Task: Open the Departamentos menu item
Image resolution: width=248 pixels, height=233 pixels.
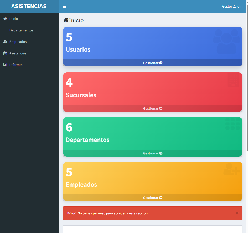Action: (21, 30)
